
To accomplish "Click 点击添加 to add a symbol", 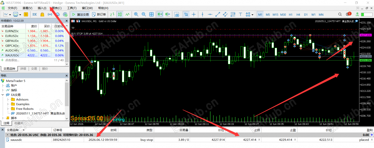I will pos(13,60).
